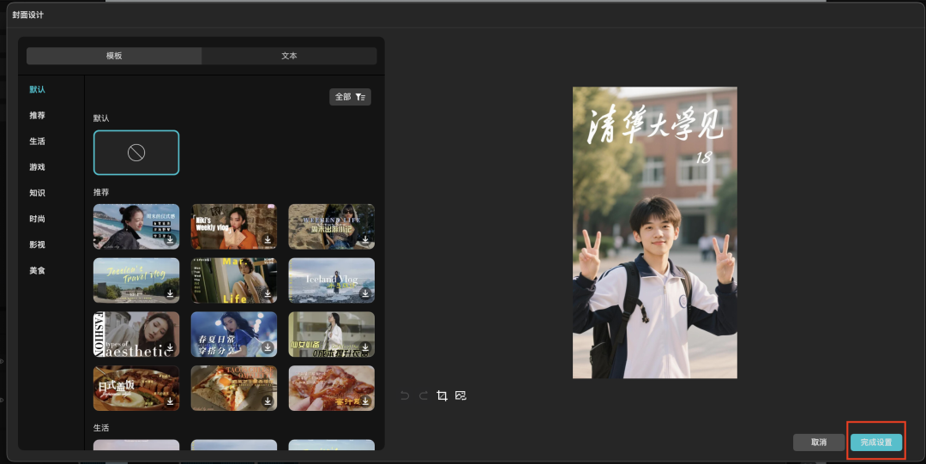Open the crop cover tool
Viewport: 926px width, 464px height.
click(x=442, y=395)
